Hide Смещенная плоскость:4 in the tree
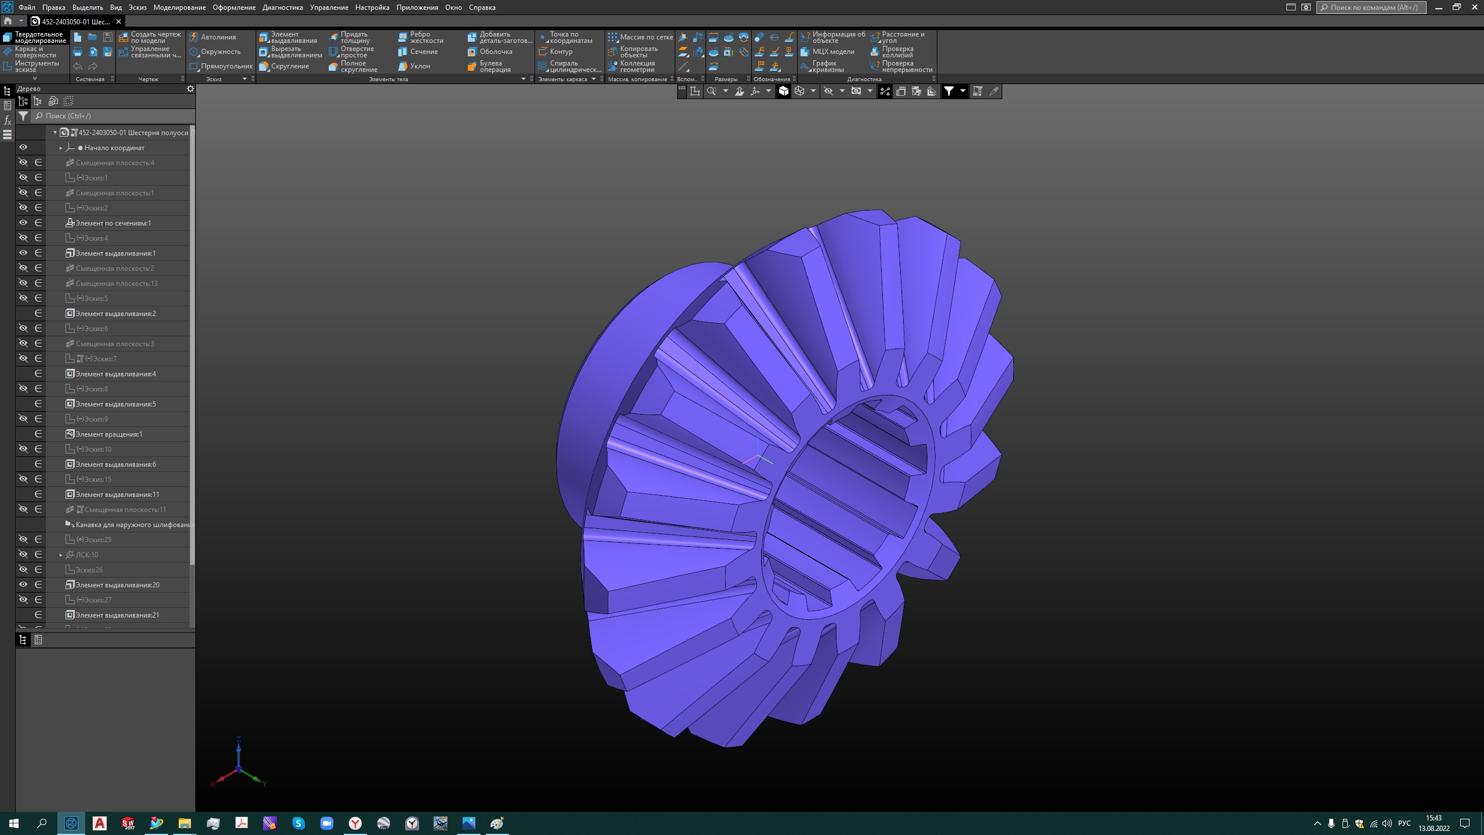The height and width of the screenshot is (835, 1484). 23,162
